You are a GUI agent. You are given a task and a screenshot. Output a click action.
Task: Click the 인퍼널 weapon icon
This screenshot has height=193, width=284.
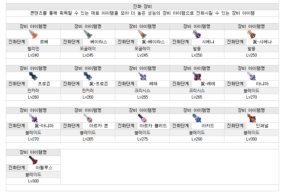251,118
